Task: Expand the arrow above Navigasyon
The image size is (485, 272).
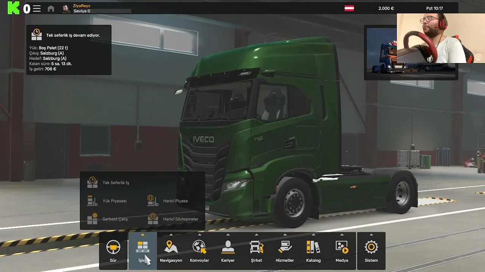Action: click(x=171, y=235)
